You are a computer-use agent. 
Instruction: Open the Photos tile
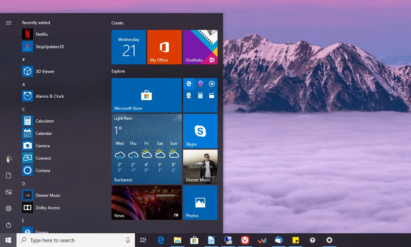pos(200,203)
